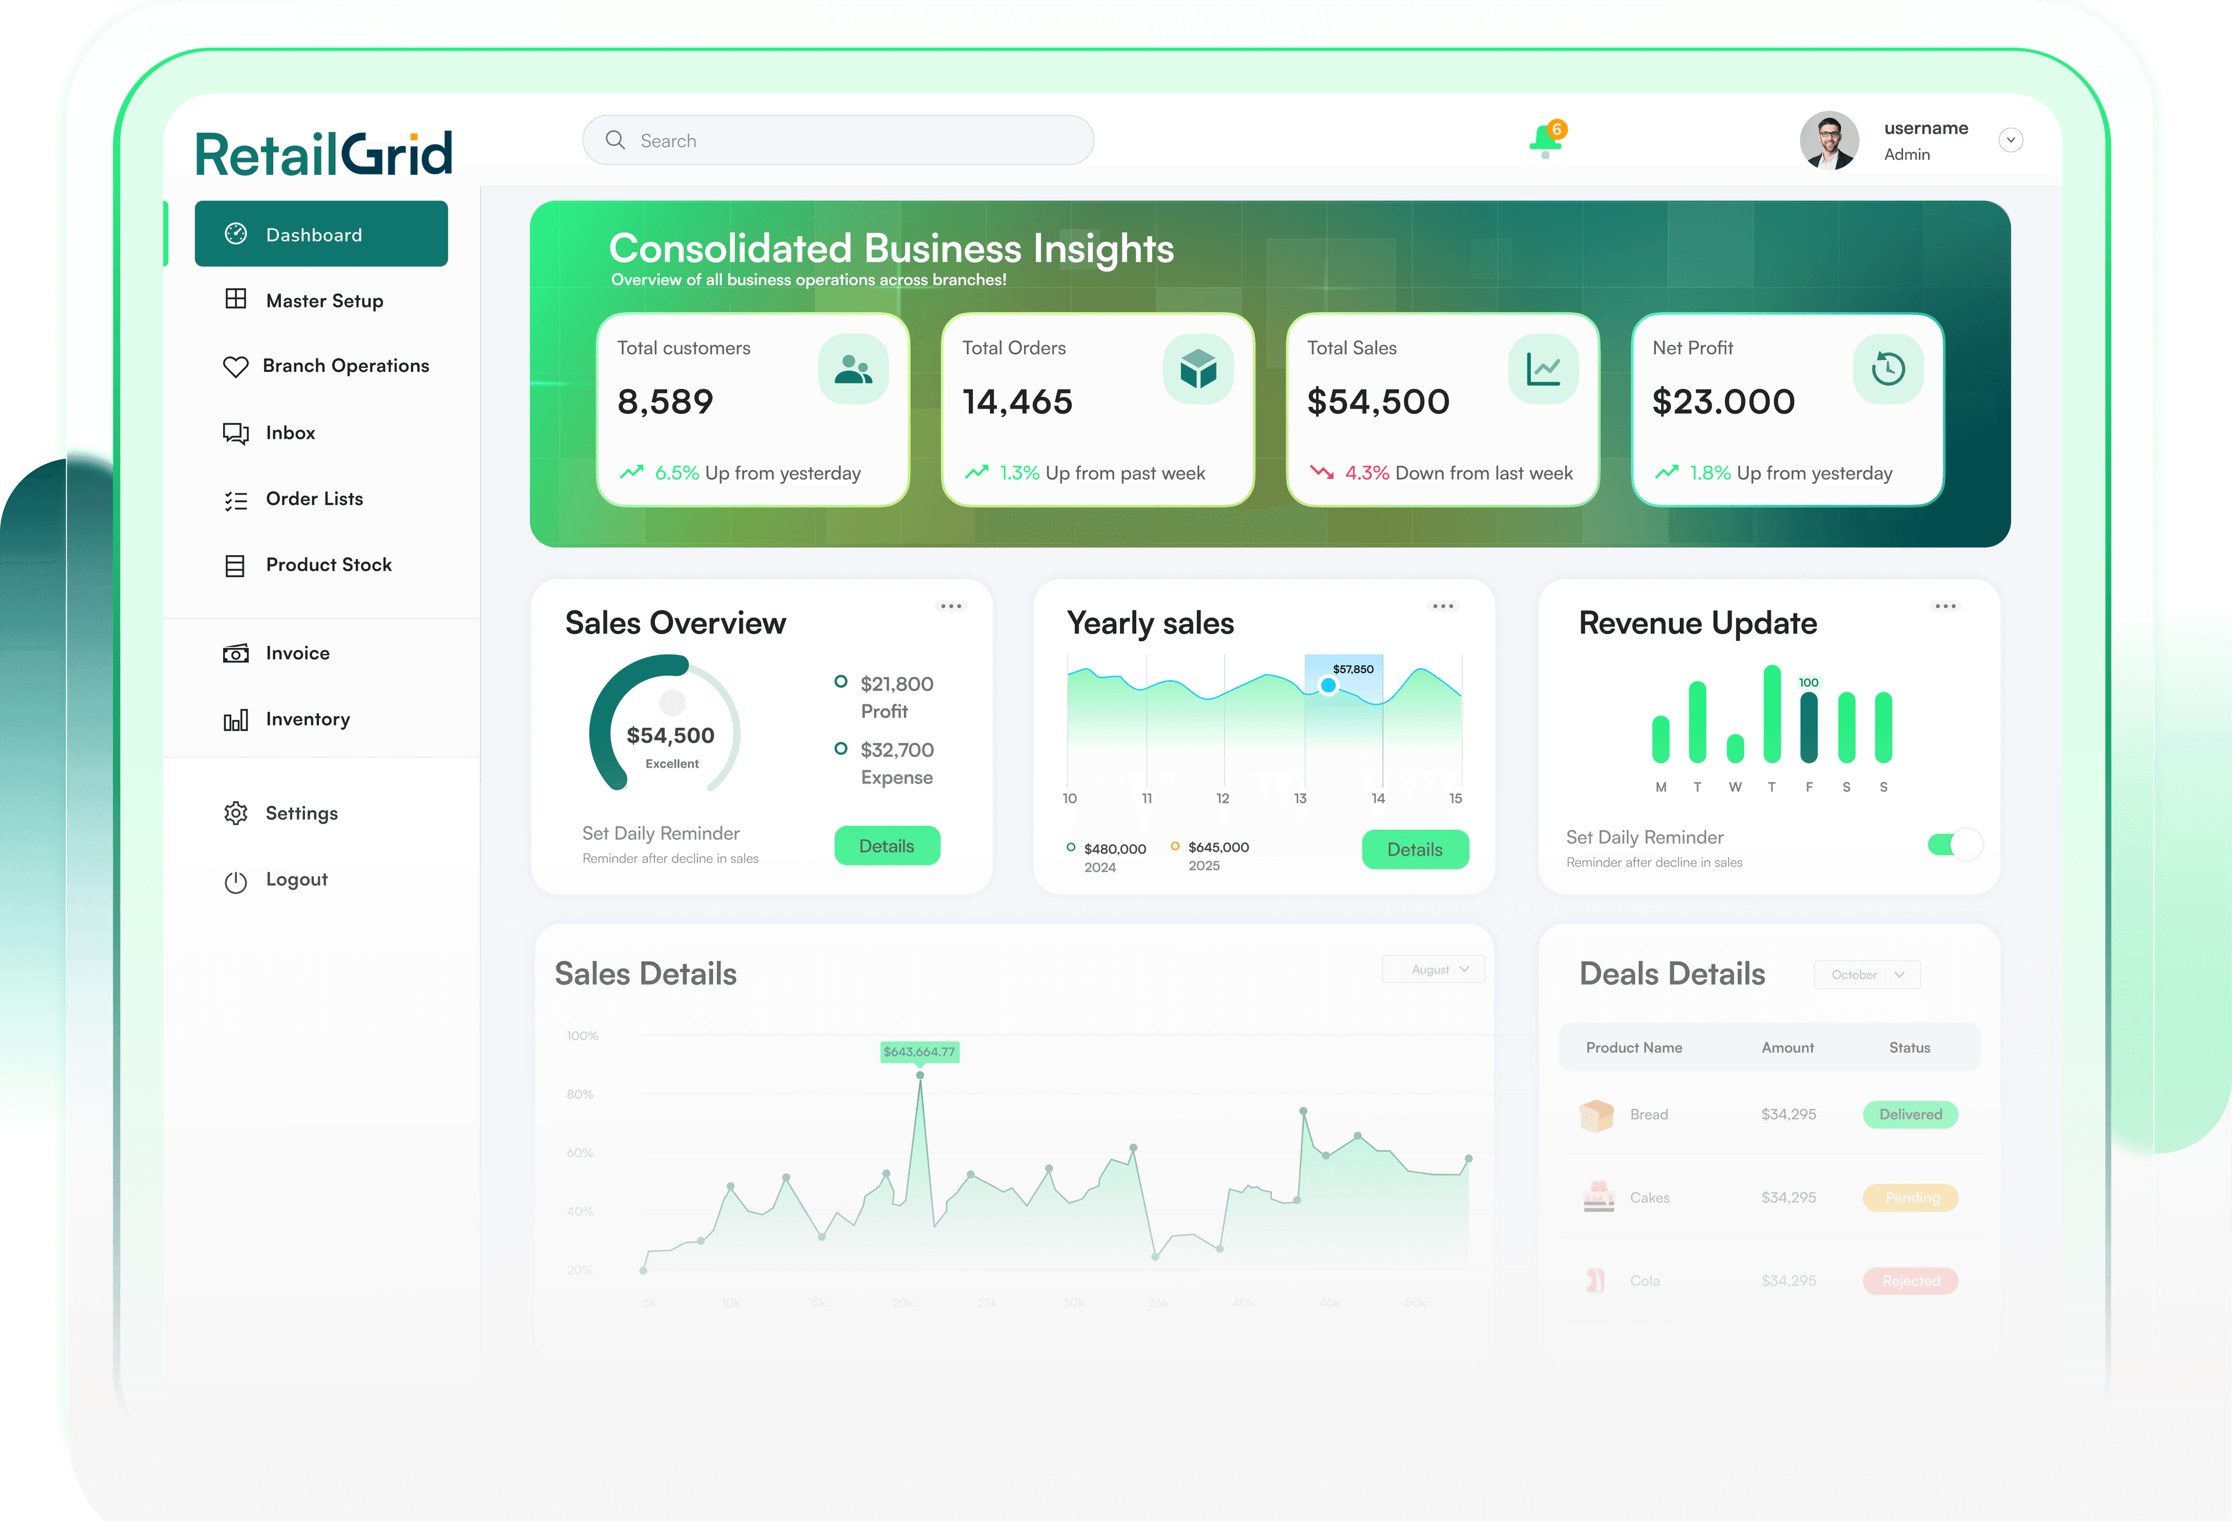Select the $32,700 Expense legend marker
2232x1521 pixels.
(840, 748)
